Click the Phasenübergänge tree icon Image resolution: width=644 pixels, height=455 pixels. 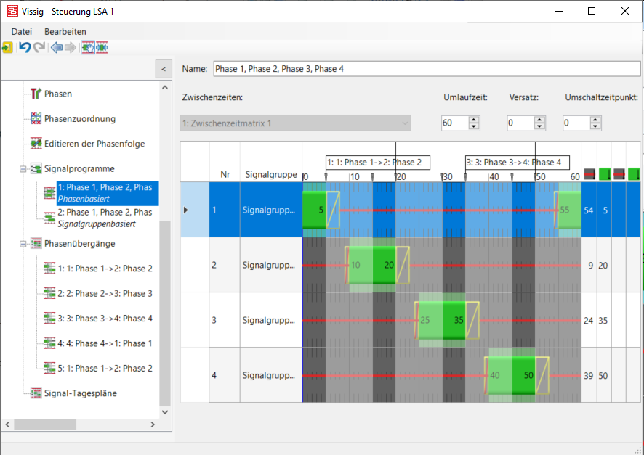tap(36, 244)
